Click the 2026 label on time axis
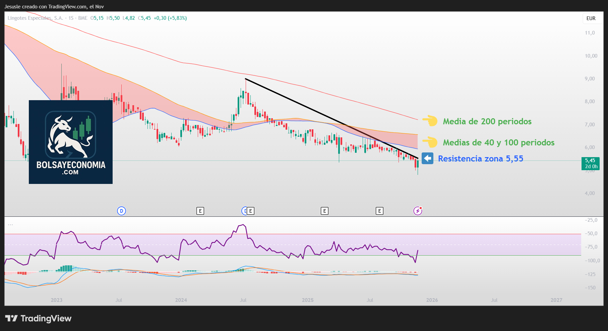This screenshot has width=608, height=331. (x=432, y=300)
